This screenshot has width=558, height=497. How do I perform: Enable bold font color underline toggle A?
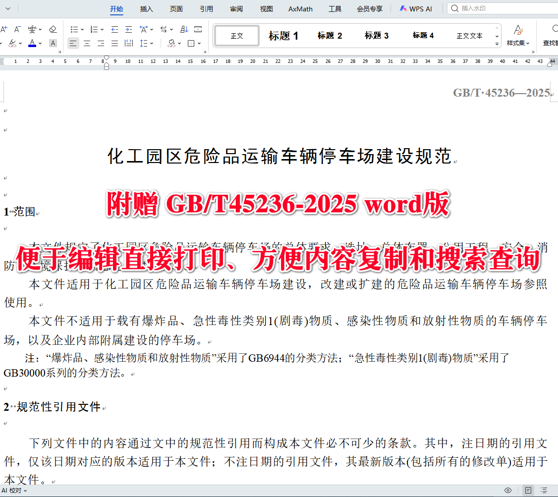pos(32,43)
